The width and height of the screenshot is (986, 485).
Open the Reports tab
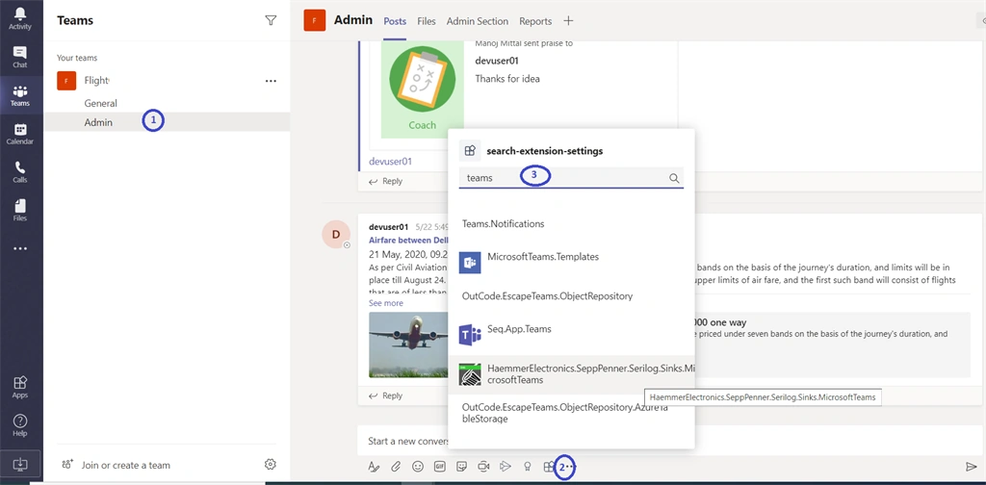pos(535,21)
